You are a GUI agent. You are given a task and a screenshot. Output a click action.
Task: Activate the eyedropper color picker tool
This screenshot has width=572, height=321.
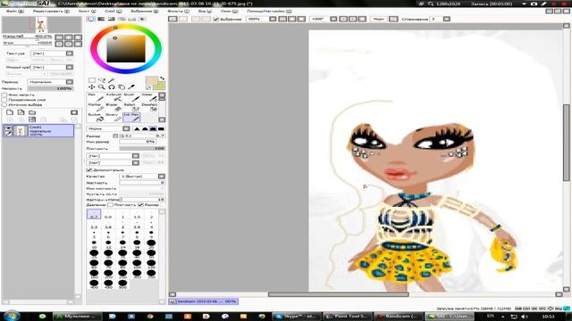(131, 87)
